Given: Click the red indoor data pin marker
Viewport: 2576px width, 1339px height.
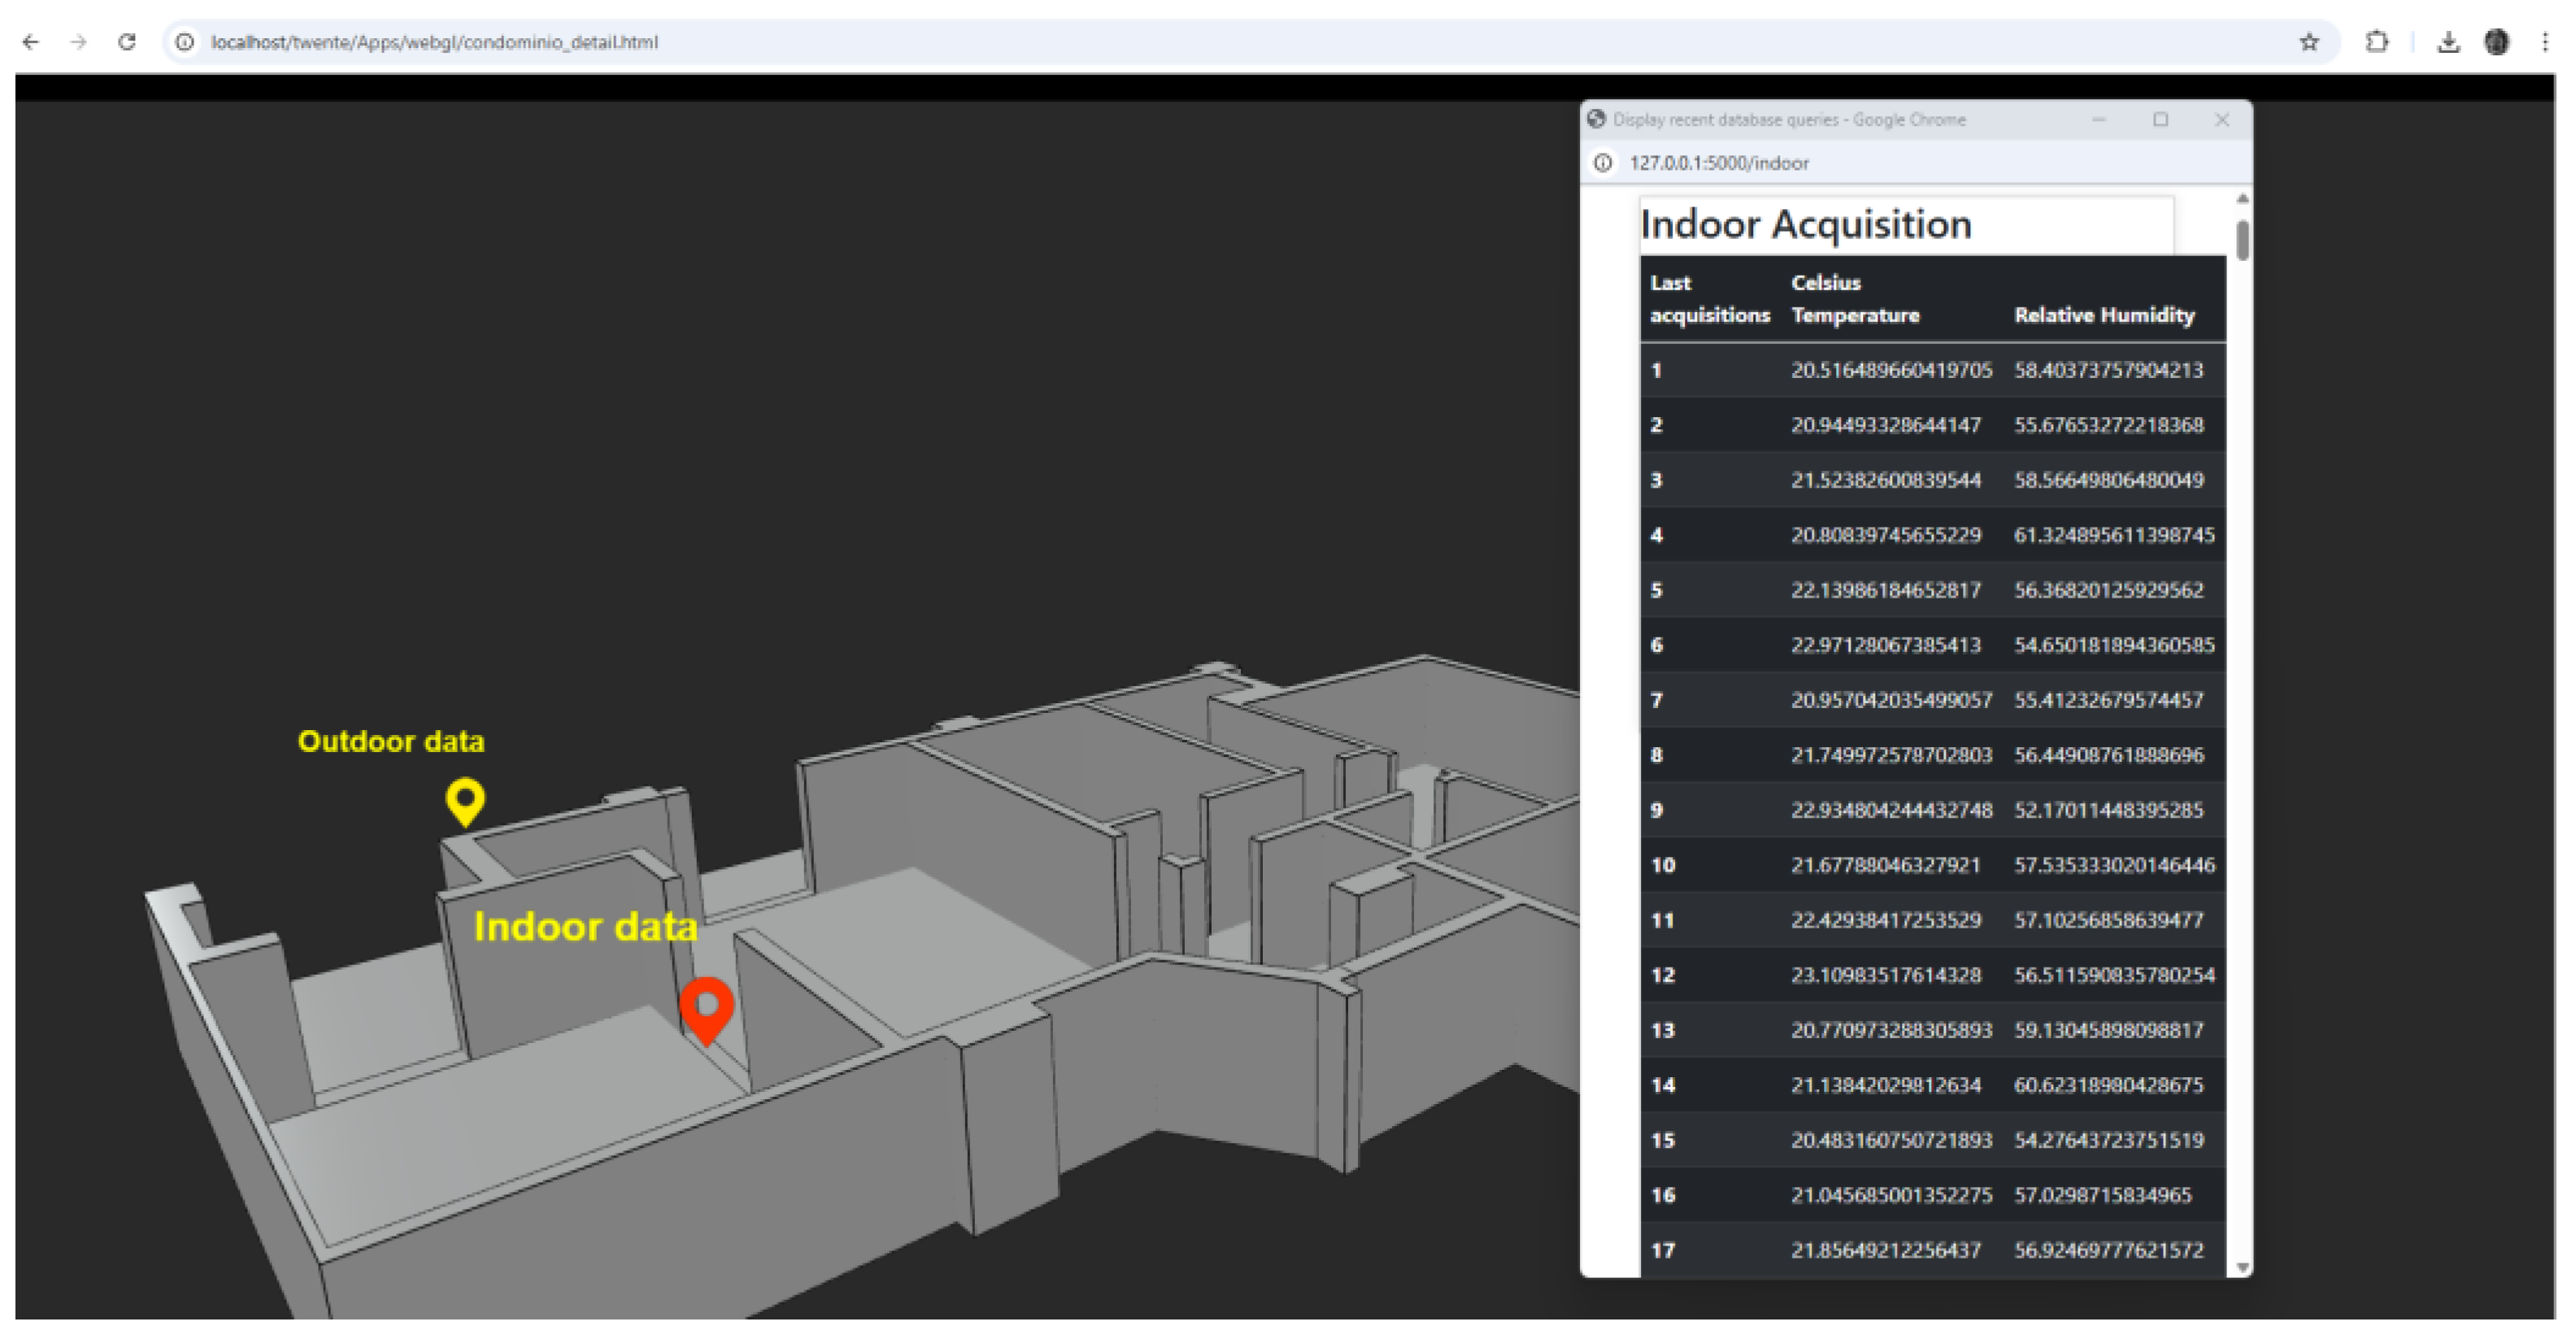Looking at the screenshot, I should [707, 1008].
